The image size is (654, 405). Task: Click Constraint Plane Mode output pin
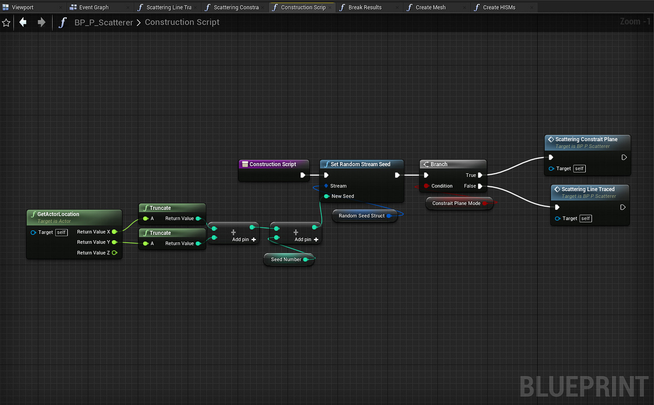tap(485, 203)
